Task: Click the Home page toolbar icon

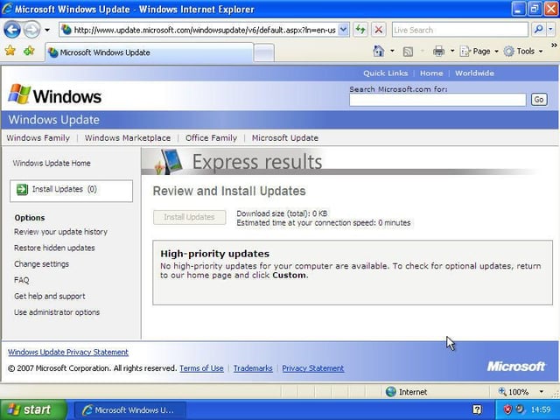Action: pos(379,51)
